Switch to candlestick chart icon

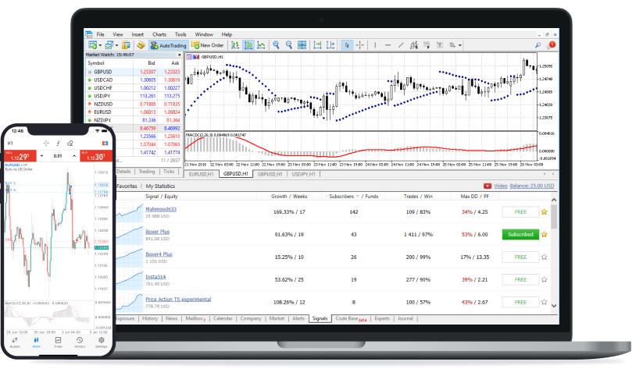click(x=248, y=45)
